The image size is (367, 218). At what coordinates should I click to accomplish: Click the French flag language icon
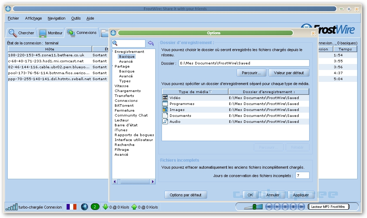click(71, 207)
